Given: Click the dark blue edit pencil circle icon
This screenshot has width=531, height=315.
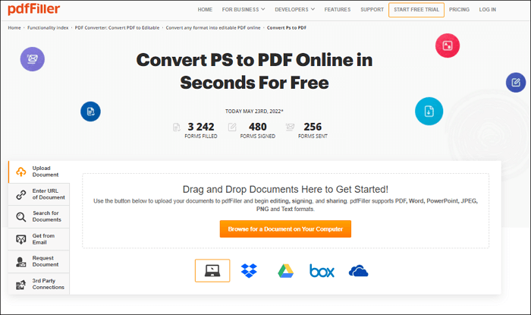Looking at the screenshot, I should (516, 82).
